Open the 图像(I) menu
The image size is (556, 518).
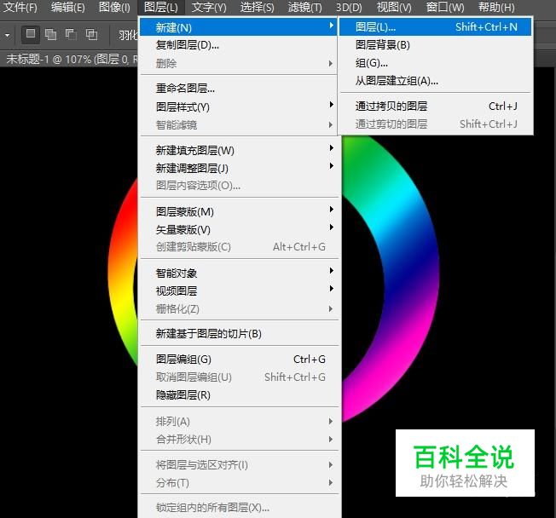(x=114, y=7)
